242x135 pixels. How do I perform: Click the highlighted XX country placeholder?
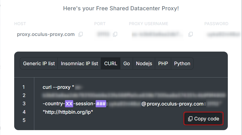(x=69, y=104)
